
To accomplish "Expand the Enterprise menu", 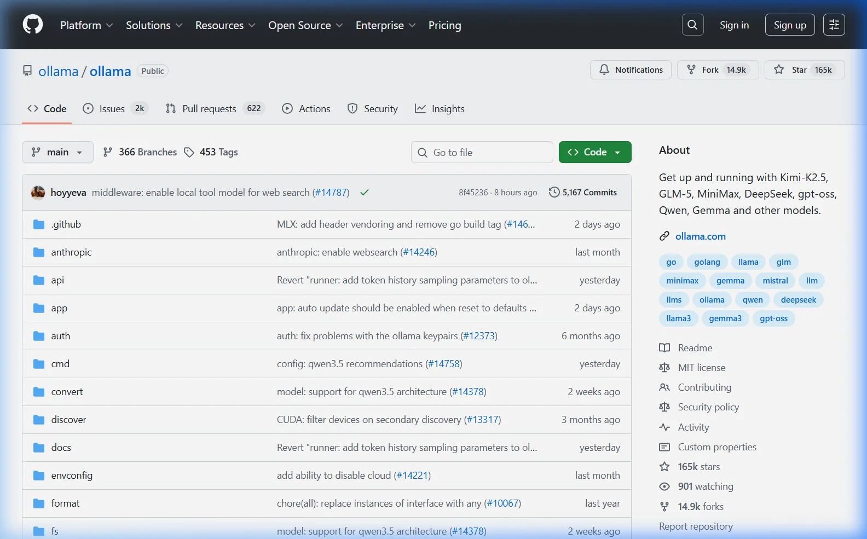I will pos(385,25).
